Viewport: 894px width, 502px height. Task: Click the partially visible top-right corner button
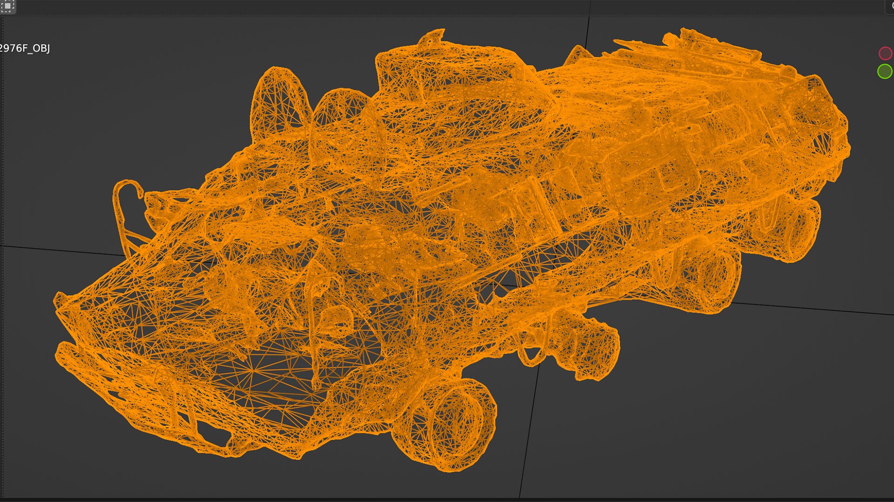pyautogui.click(x=890, y=6)
